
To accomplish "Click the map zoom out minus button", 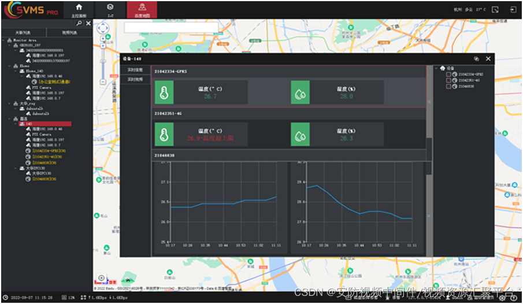I will pyautogui.click(x=103, y=81).
